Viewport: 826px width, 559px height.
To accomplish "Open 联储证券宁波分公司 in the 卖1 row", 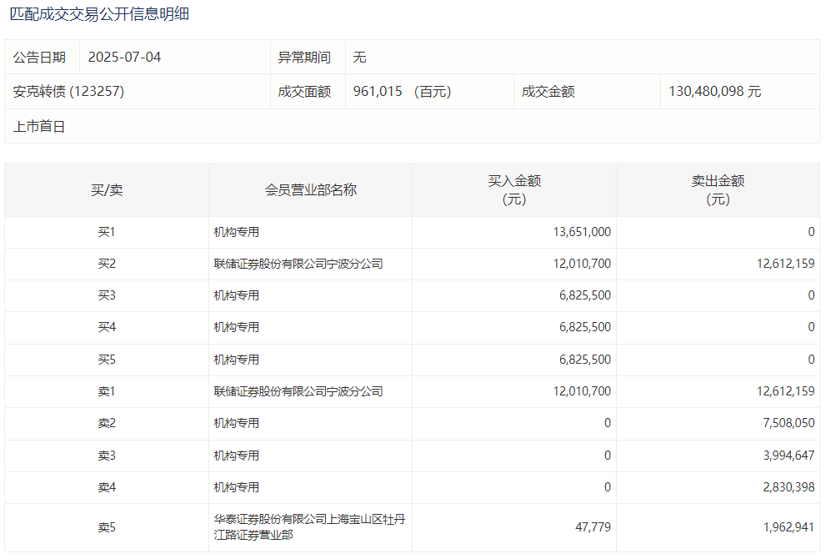I will coord(298,391).
